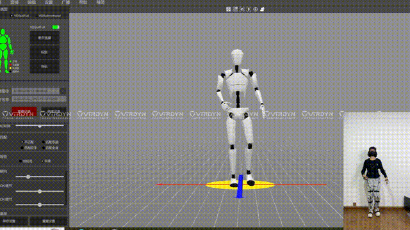
Task: Click the handle of the upper OK adjustment slider
Action: coord(40,192)
